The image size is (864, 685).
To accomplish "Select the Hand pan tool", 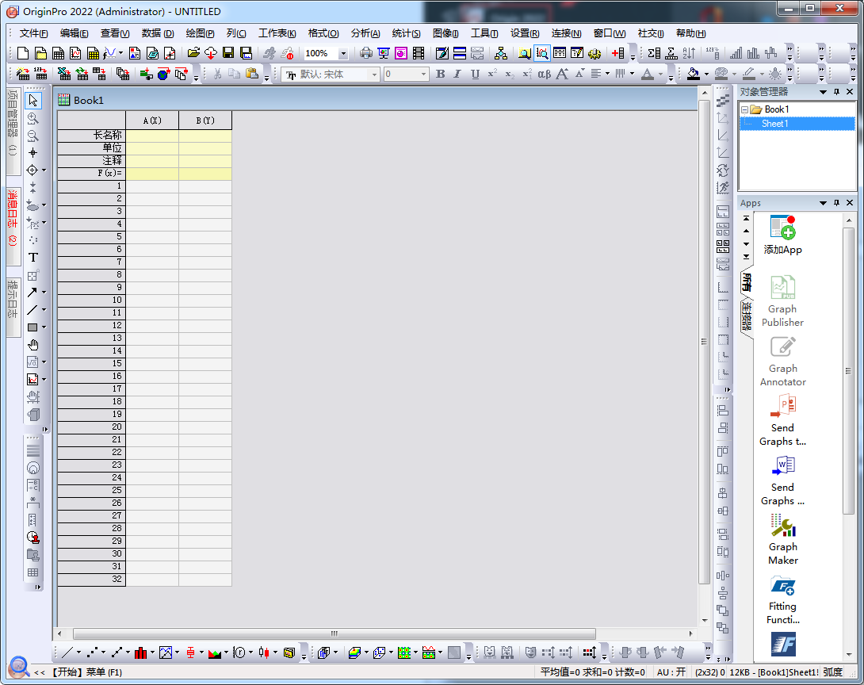I will (33, 345).
